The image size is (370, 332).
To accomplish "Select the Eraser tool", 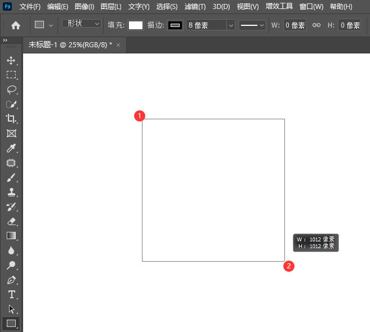I will tap(11, 221).
